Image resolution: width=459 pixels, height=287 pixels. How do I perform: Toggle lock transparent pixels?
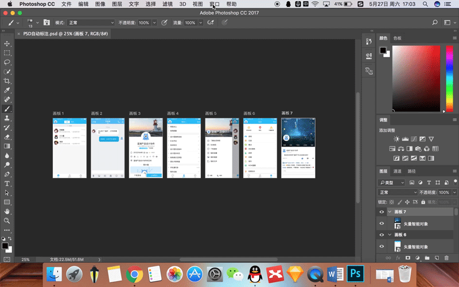tap(392, 202)
